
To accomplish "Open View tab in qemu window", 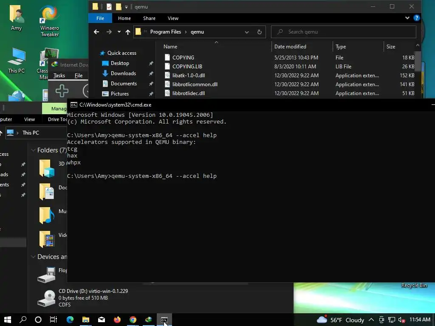I will click(x=173, y=18).
